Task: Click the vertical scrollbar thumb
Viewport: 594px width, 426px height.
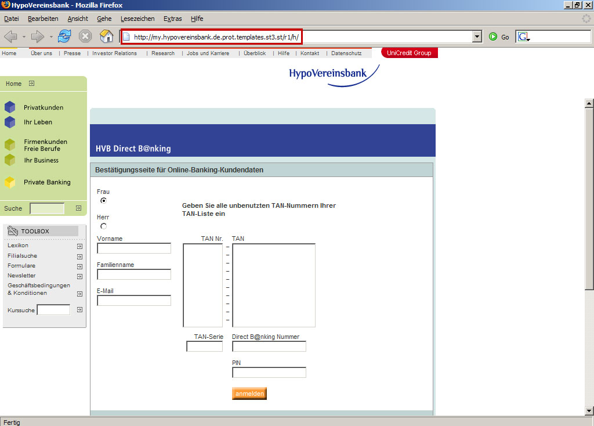Action: (589, 199)
